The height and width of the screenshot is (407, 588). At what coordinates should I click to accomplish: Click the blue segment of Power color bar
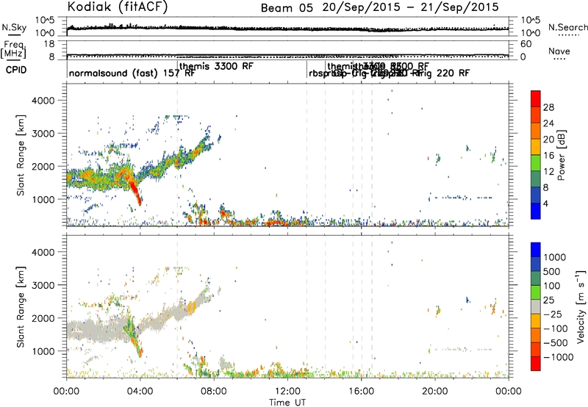pos(536,211)
